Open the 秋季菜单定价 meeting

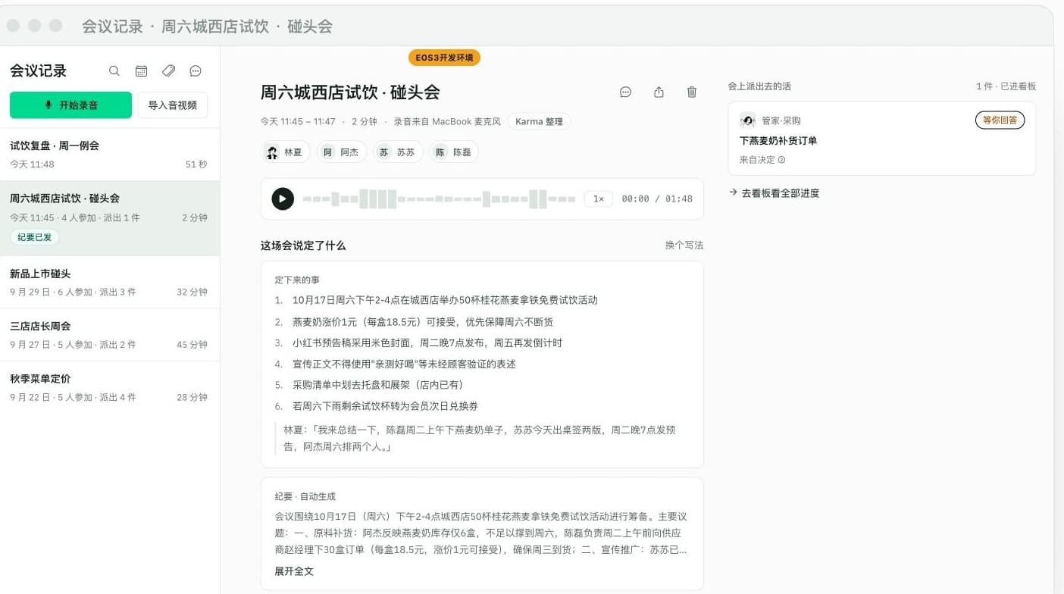pyautogui.click(x=110, y=387)
